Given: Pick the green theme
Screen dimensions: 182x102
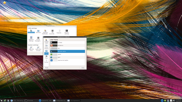Looking at the screenshot, I should [68, 54].
